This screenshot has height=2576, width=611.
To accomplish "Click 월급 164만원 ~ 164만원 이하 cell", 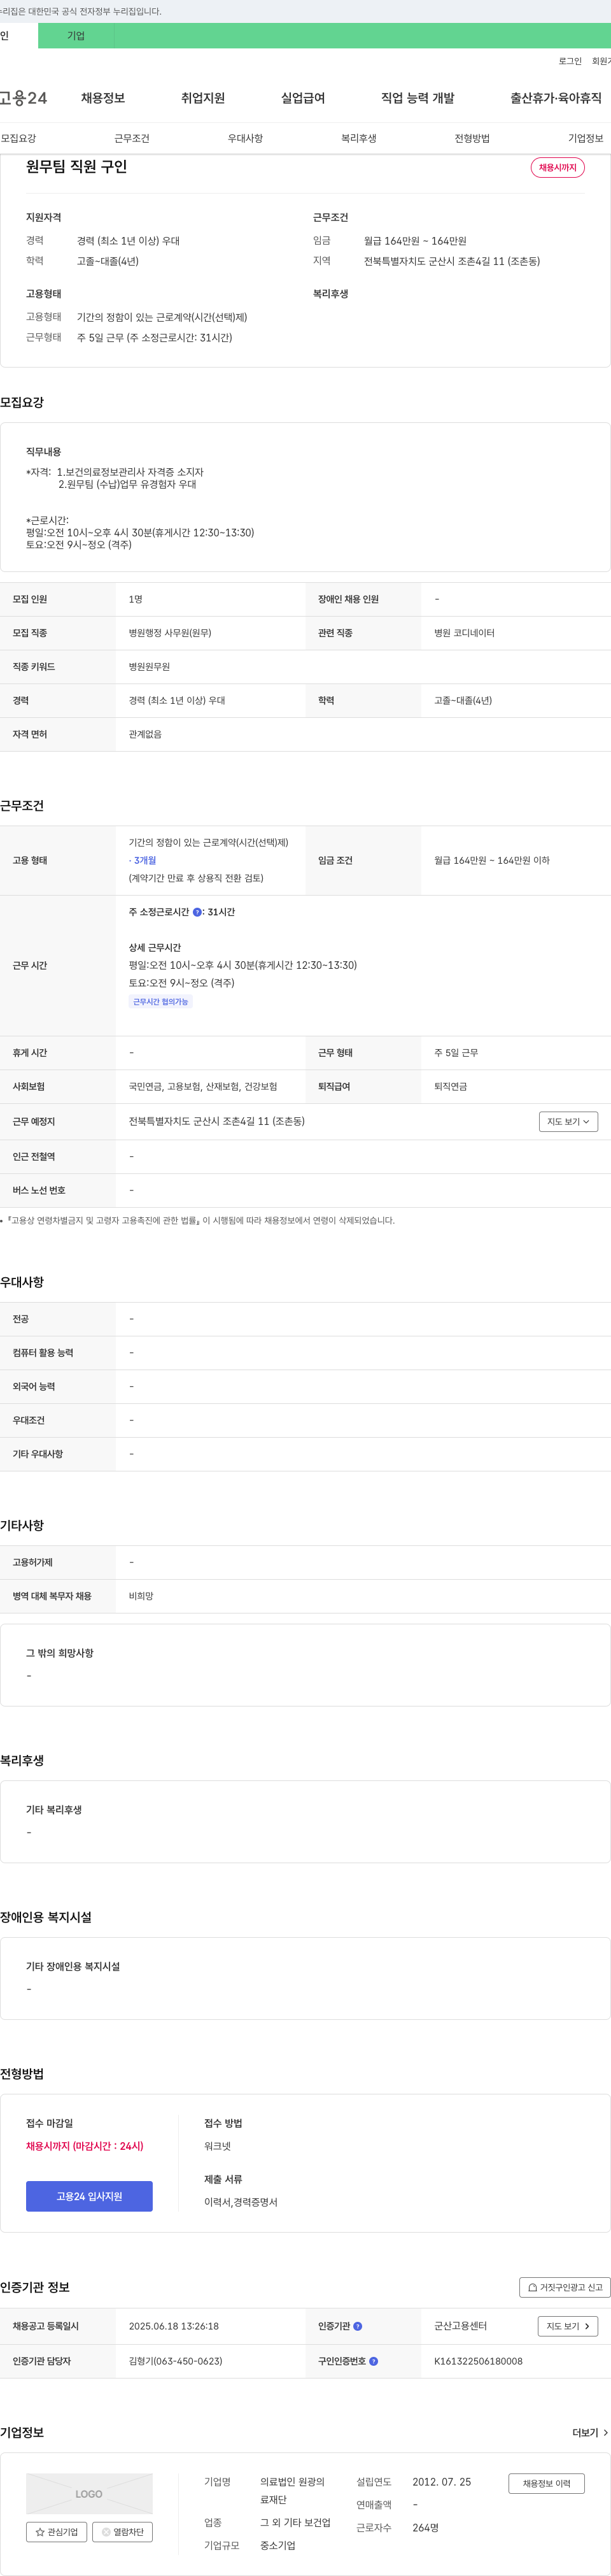I will tap(491, 860).
